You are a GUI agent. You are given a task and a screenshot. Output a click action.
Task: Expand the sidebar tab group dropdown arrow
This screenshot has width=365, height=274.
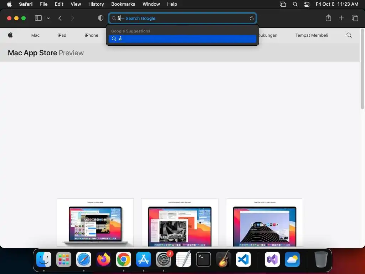click(48, 18)
